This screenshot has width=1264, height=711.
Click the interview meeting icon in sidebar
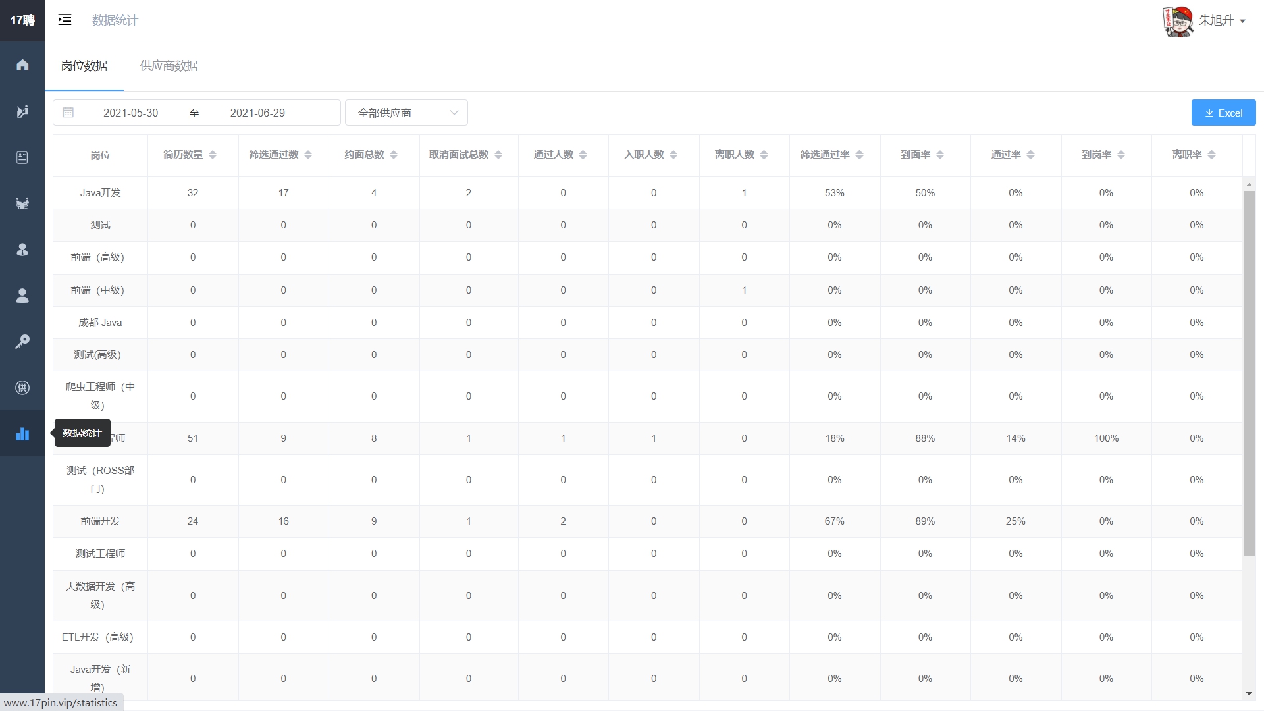[x=22, y=203]
